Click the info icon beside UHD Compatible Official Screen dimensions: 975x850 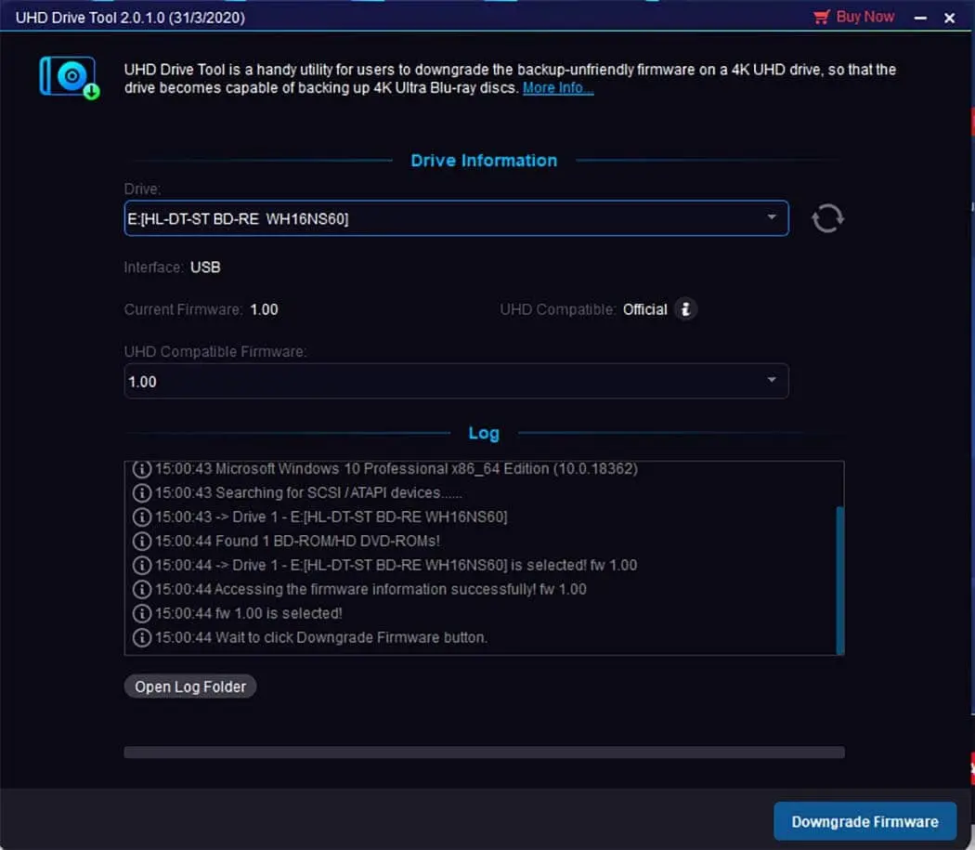tap(685, 309)
